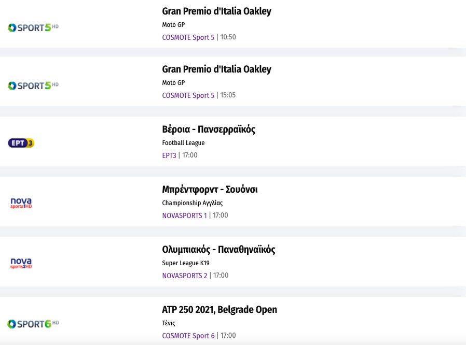The width and height of the screenshot is (466, 345).
Task: Click the COSMOTE Sport 5 logo at 10:50
Action: (33, 27)
